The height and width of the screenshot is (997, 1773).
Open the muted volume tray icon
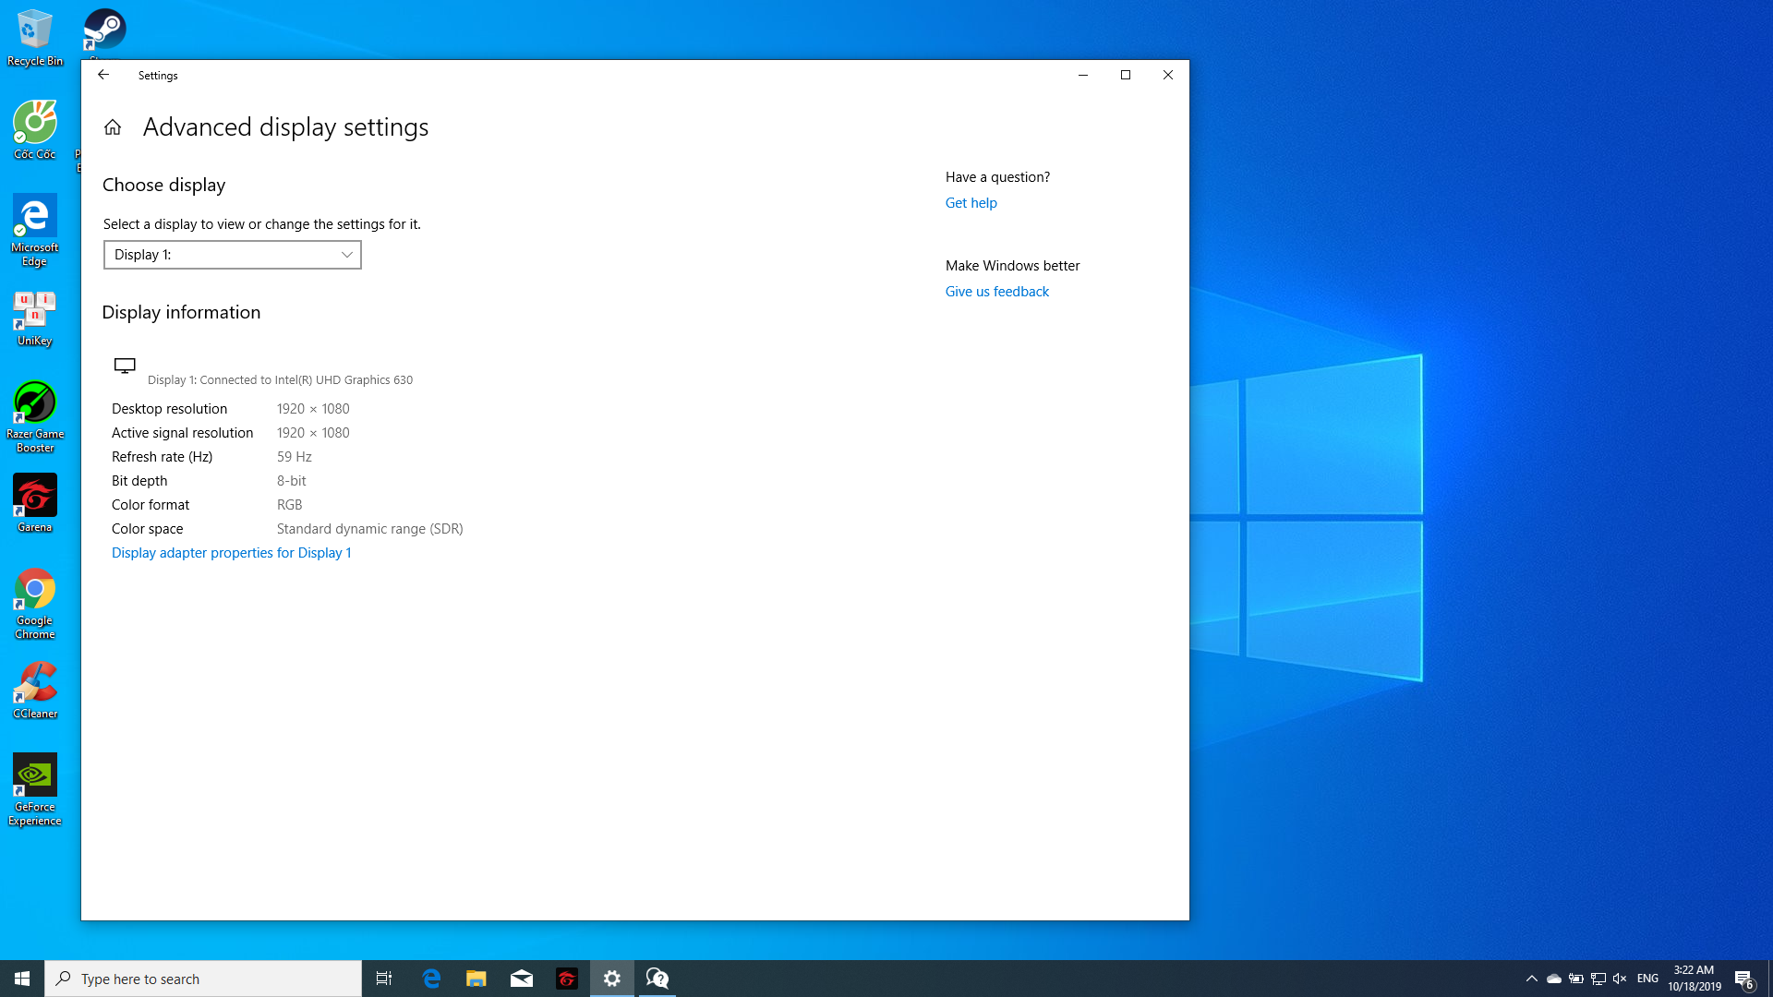coord(1620,979)
